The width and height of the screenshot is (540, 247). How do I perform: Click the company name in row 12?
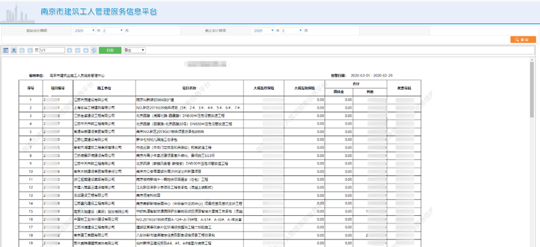click(x=94, y=188)
